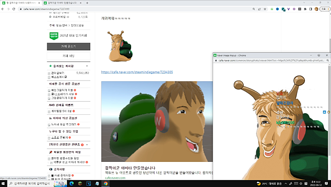Click the megaphone icon beside 공지사항

click(x=50, y=169)
